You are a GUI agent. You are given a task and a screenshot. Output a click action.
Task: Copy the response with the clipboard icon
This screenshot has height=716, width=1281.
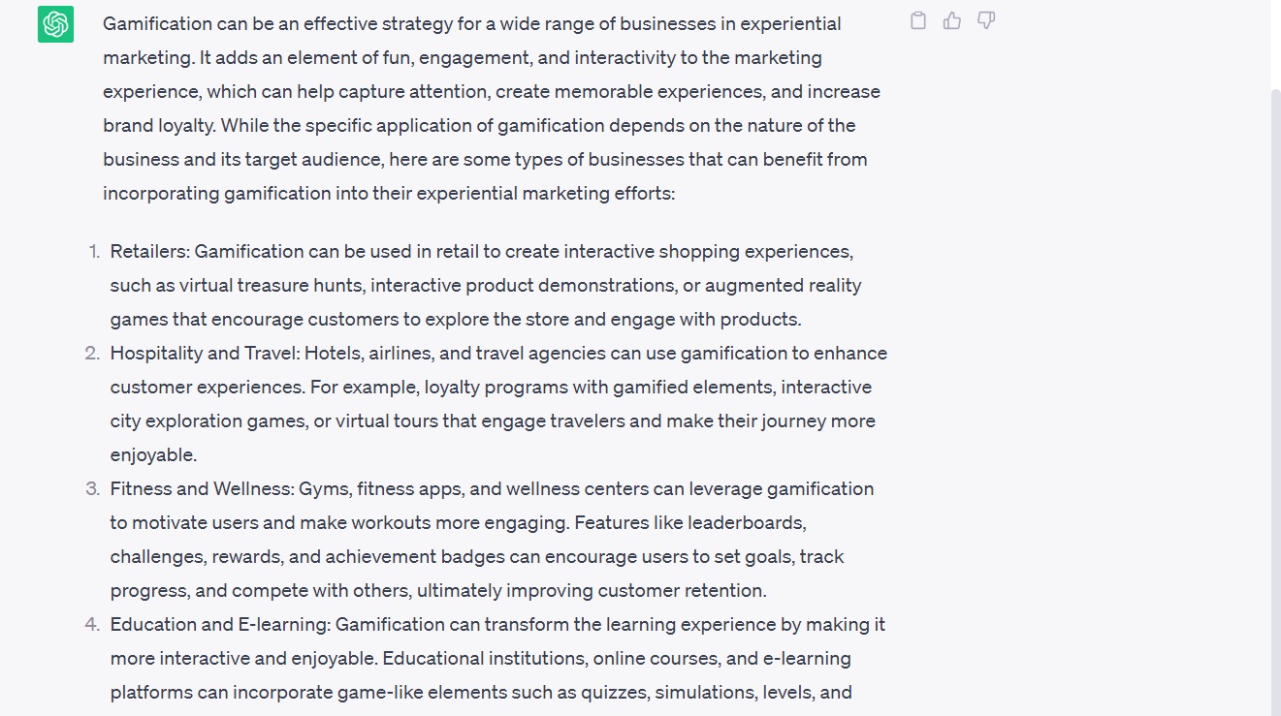tap(918, 20)
